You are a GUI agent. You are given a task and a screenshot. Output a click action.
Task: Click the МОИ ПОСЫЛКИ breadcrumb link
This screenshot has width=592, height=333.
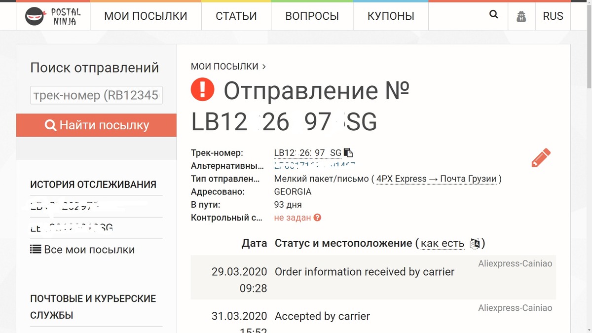coord(224,66)
